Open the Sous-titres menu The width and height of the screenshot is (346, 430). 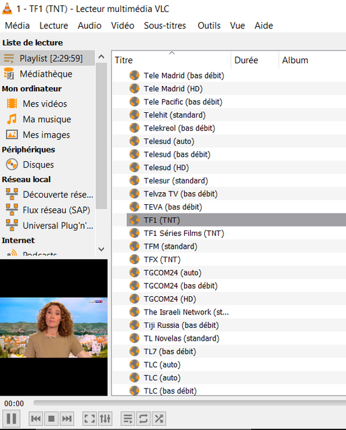pos(165,26)
